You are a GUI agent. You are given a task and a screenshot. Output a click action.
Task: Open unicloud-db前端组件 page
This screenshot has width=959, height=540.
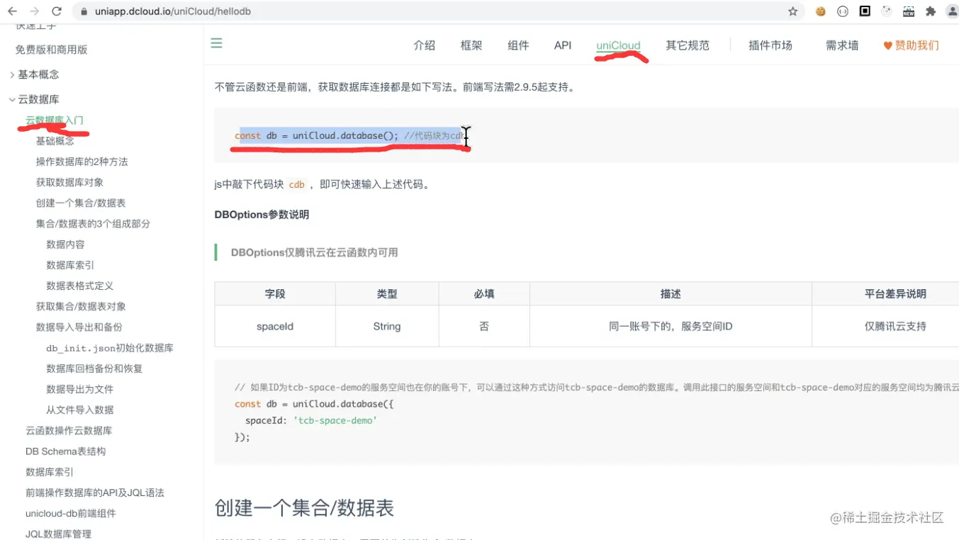pos(71,513)
